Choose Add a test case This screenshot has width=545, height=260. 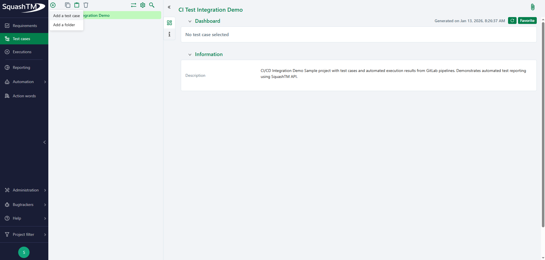click(x=66, y=16)
